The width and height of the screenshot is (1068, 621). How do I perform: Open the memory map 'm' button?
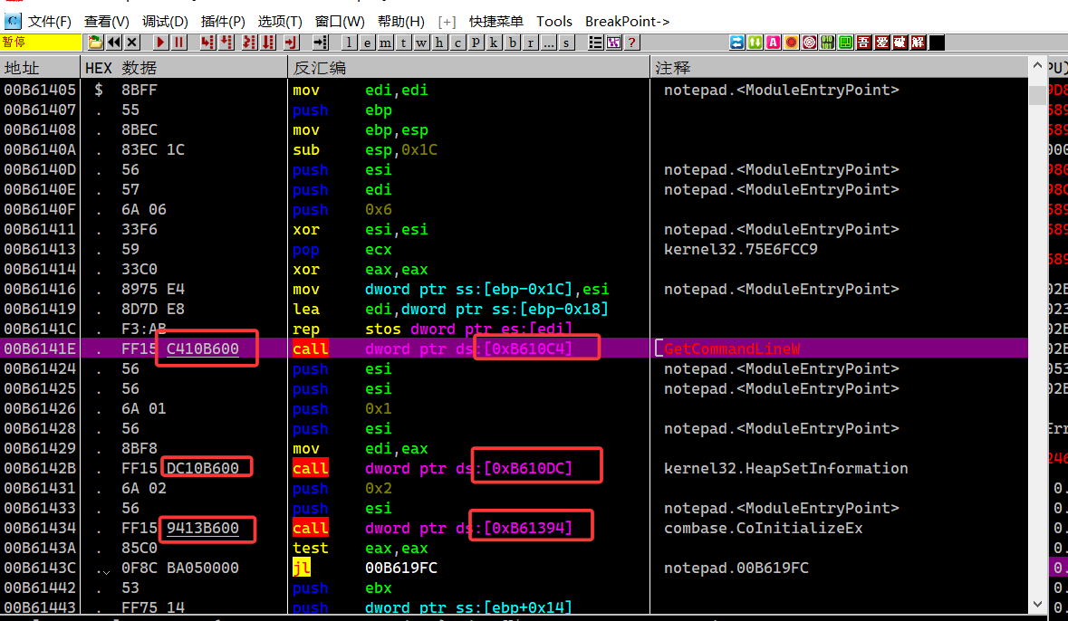click(x=385, y=43)
